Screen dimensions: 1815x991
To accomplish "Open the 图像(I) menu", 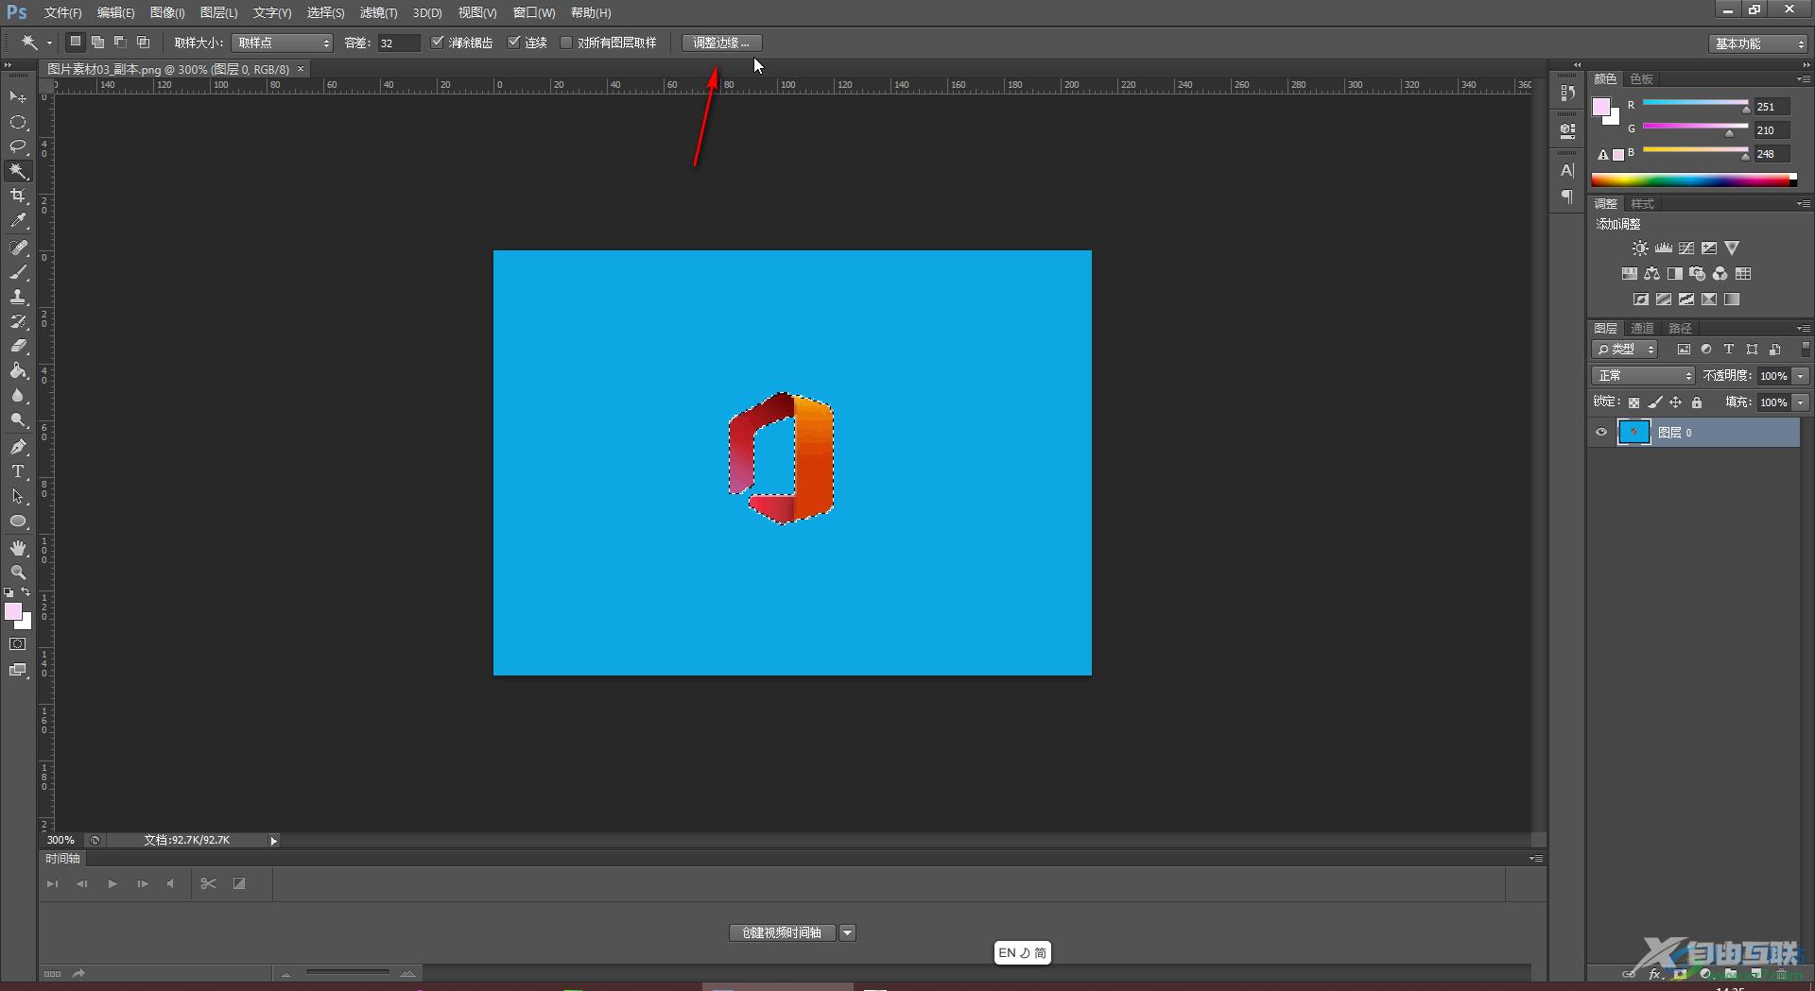I will [167, 12].
